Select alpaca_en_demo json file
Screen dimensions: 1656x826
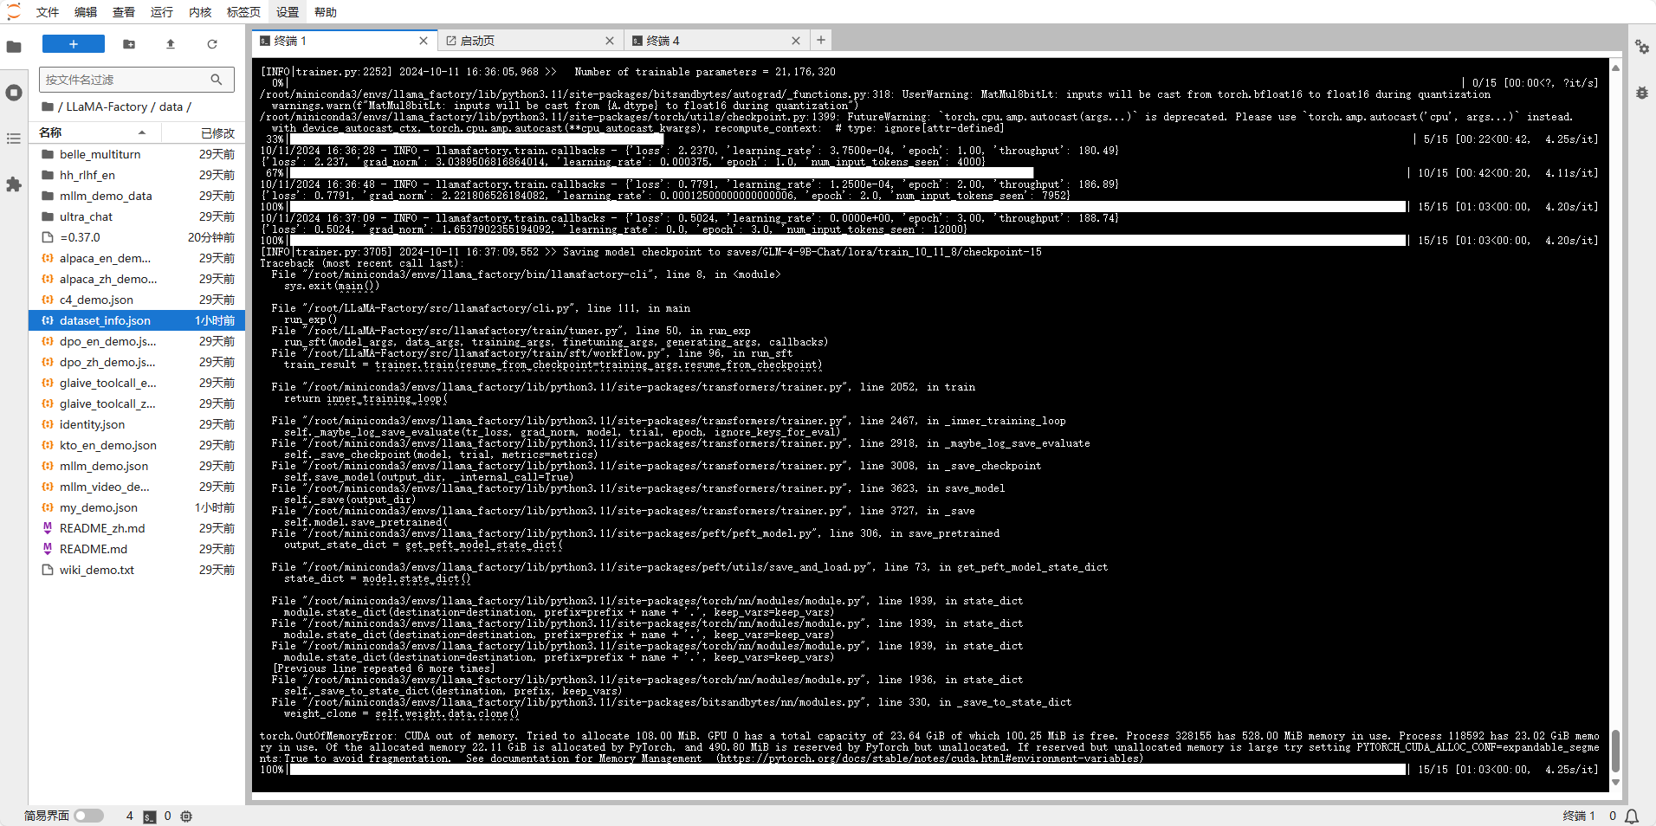click(x=137, y=258)
